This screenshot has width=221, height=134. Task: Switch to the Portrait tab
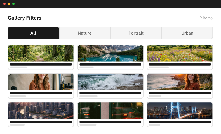[x=136, y=33]
